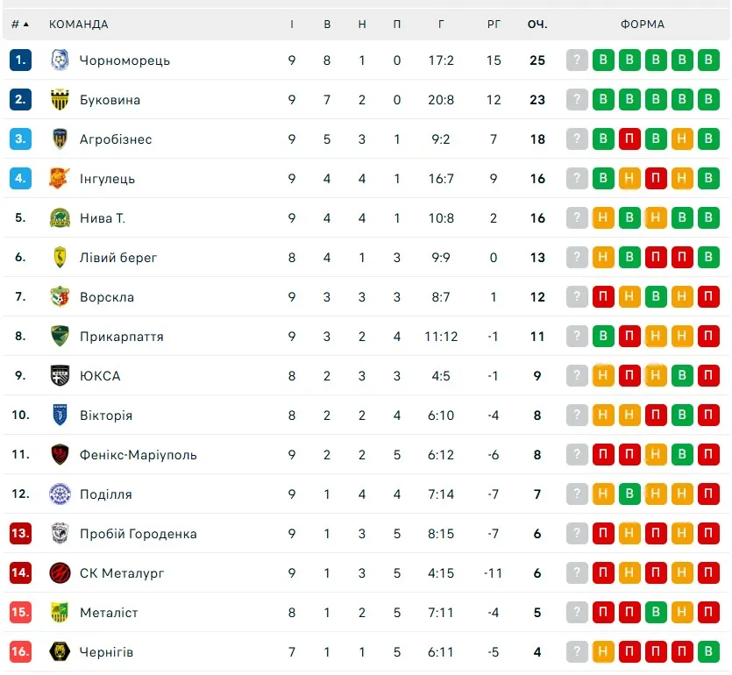Open the Лівий берег team page
This screenshot has width=732, height=675.
pyautogui.click(x=118, y=258)
